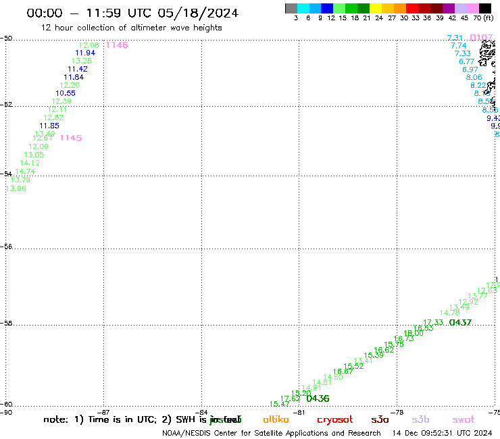The width and height of the screenshot is (500, 439).
Task: Click the 70 (ft) legend scale label
Action: pyautogui.click(x=483, y=18)
